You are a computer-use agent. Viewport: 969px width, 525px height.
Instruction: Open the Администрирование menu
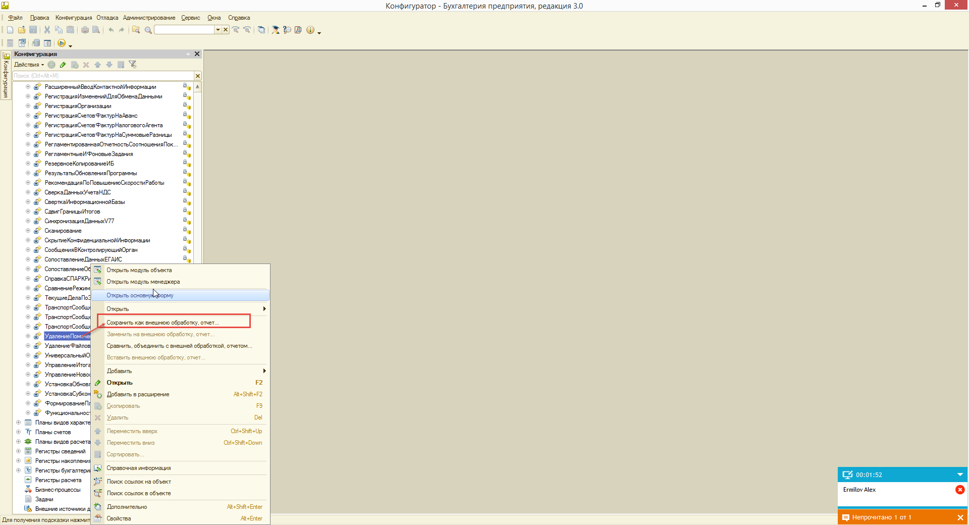[149, 18]
